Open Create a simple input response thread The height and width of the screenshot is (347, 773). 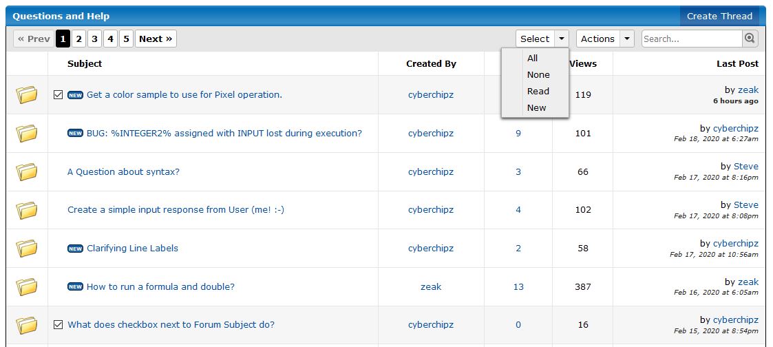pyautogui.click(x=176, y=210)
